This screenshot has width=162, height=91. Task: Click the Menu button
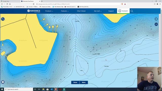[84, 82]
